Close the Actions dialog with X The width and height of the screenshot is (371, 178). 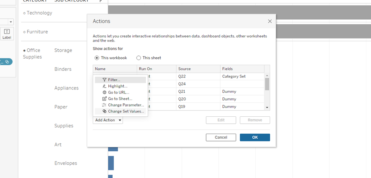point(270,21)
